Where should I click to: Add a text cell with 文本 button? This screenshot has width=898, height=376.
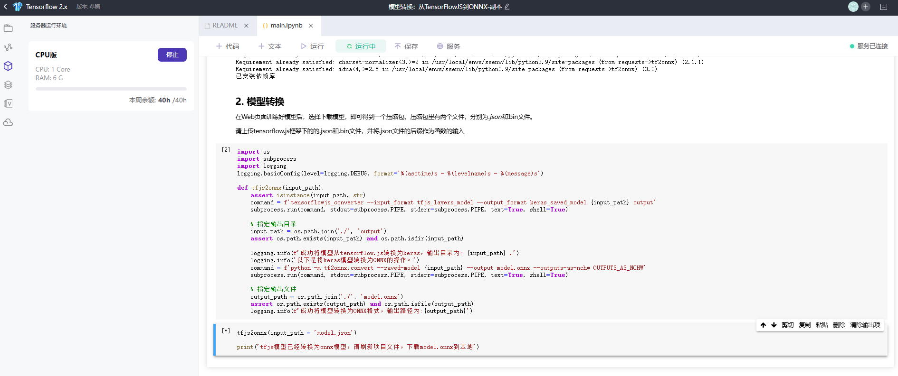[x=270, y=46]
